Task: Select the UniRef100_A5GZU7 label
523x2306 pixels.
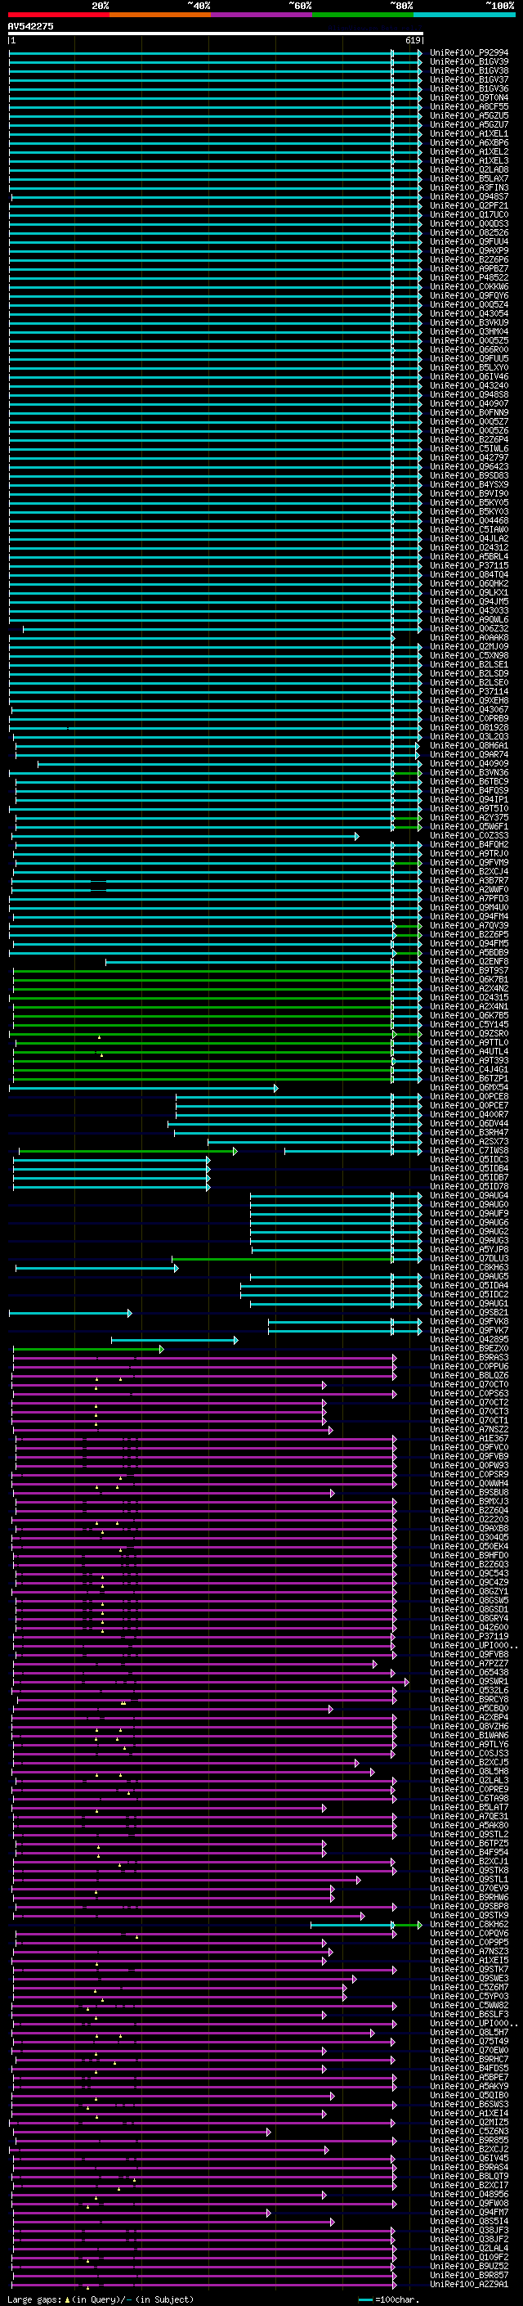Action: [x=469, y=124]
